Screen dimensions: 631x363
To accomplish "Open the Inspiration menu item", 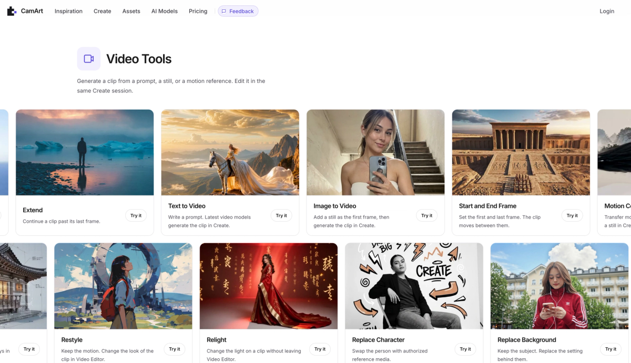I will coord(68,11).
